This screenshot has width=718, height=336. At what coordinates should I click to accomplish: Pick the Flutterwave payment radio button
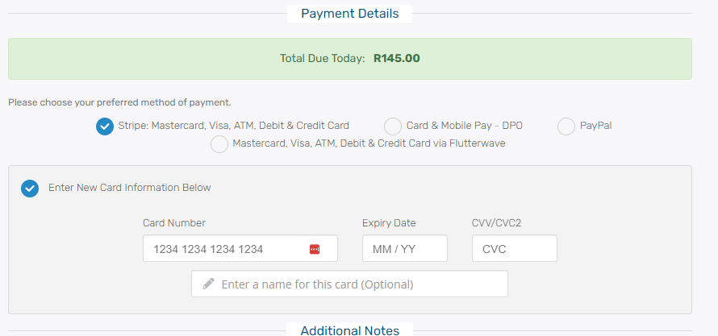pyautogui.click(x=219, y=144)
